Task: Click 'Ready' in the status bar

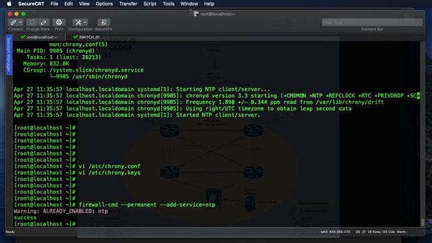Action: [10, 232]
